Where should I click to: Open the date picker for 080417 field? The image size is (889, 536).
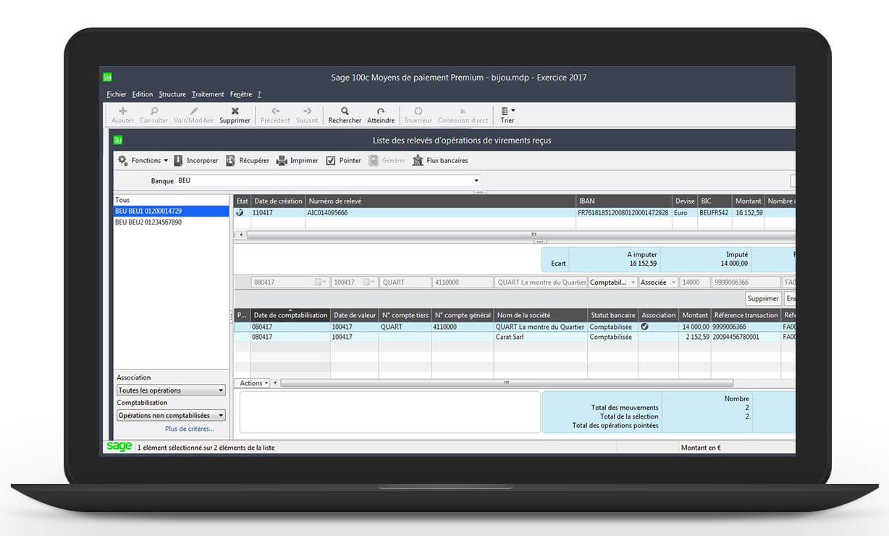(x=321, y=282)
